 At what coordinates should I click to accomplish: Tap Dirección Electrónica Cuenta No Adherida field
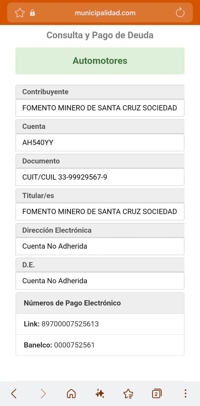(100, 246)
